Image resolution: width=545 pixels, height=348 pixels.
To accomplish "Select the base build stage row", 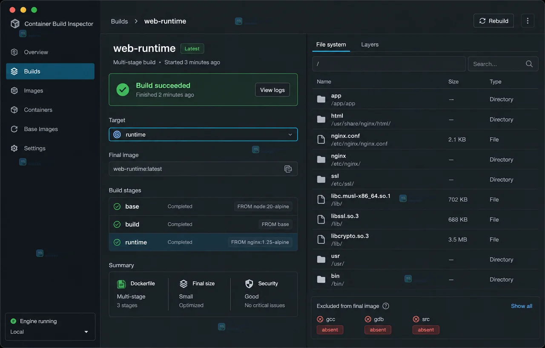I will coord(203,207).
